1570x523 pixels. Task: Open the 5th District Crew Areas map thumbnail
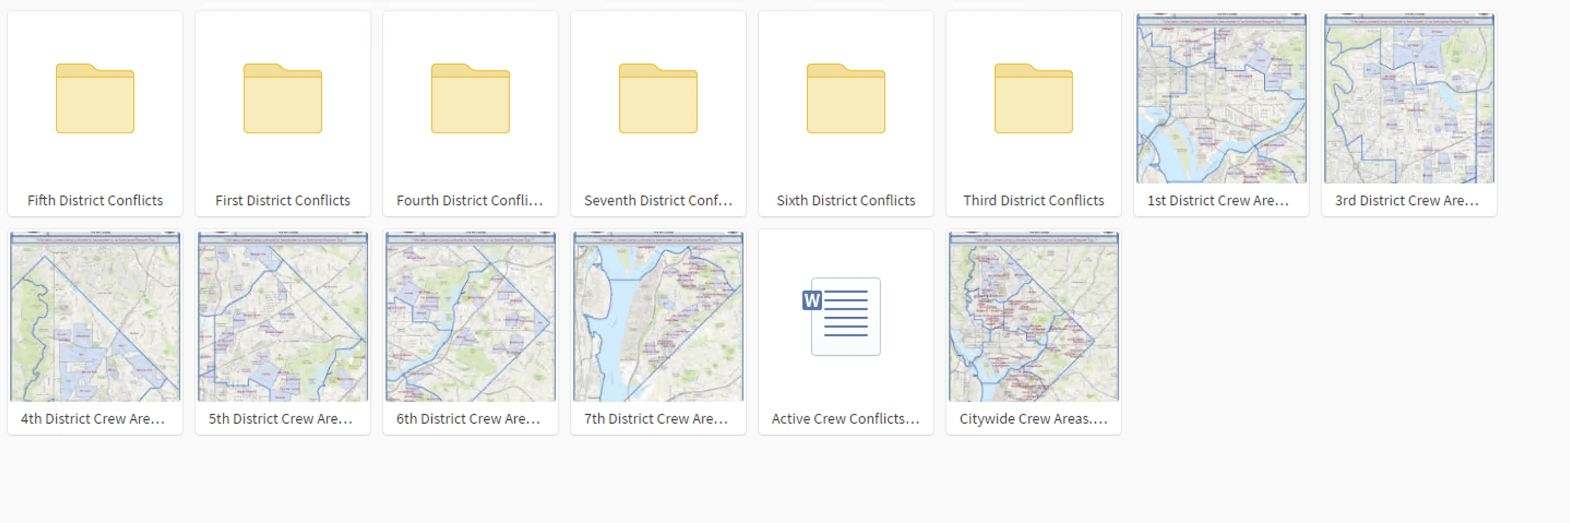283,316
